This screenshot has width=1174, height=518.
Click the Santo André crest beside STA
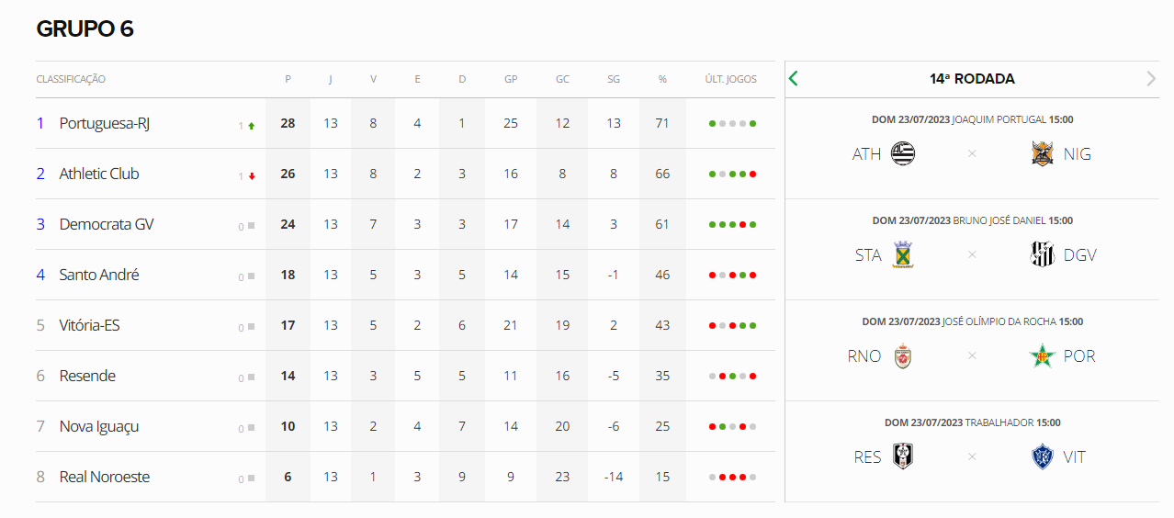pos(904,254)
